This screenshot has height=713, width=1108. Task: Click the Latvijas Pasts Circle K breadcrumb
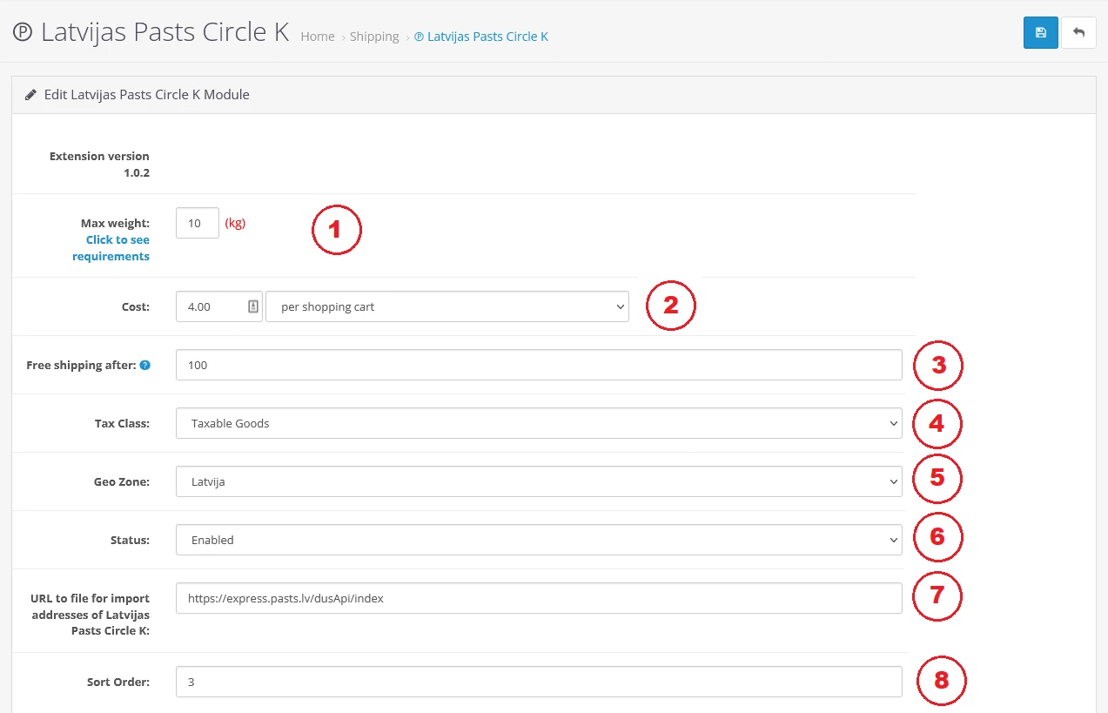[481, 37]
